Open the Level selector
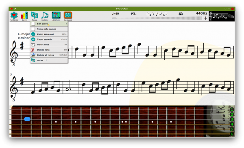 [x=24, y=16]
